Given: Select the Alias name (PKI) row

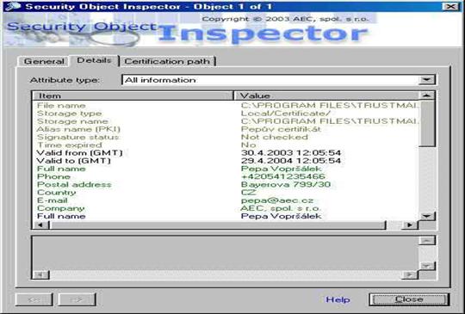Looking at the screenshot, I should point(226,129).
